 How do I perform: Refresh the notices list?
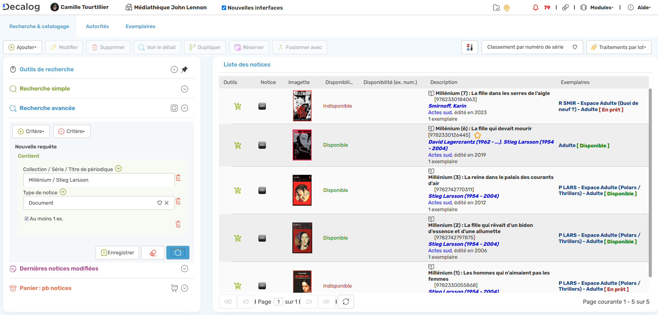(345, 302)
